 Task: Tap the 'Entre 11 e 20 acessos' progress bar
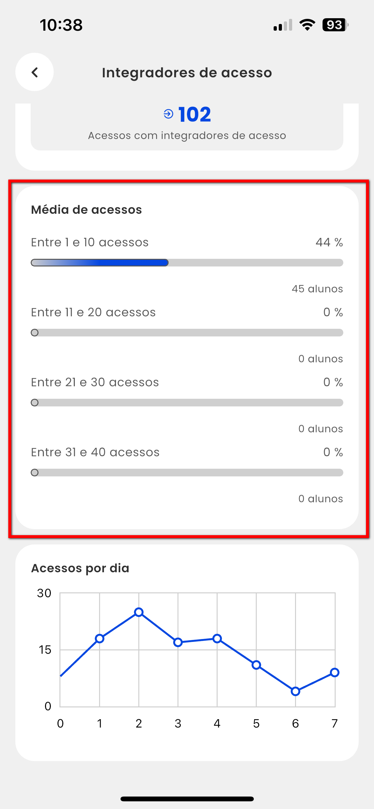point(187,333)
